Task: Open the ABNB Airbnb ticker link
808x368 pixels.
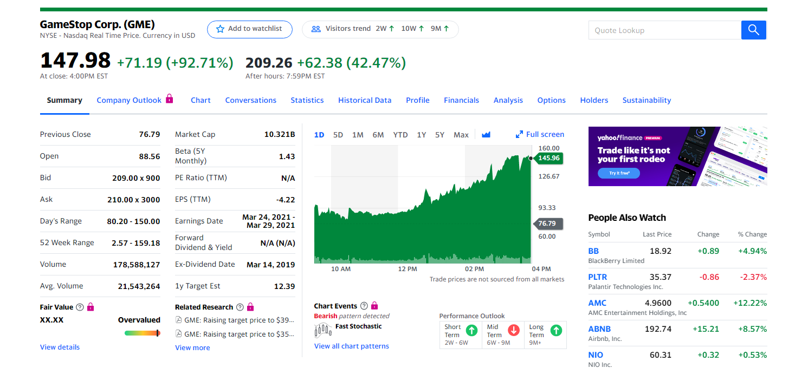Action: [x=599, y=329]
